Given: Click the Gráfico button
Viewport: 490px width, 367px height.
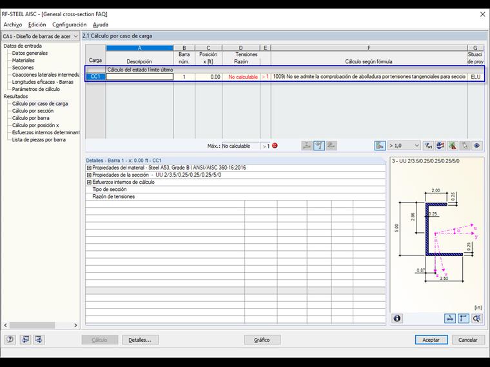Looking at the screenshot, I should pyautogui.click(x=262, y=340).
